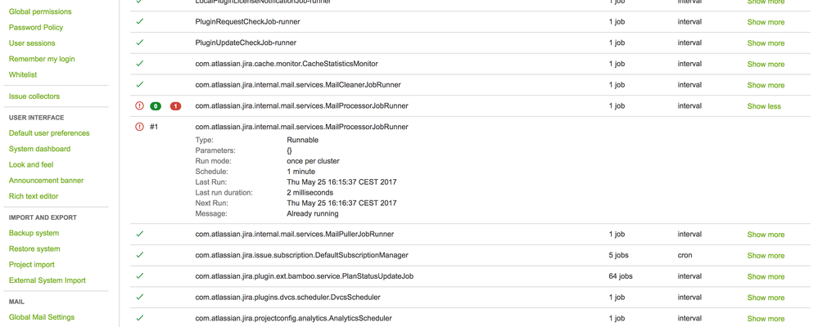Viewport: 818px width, 327px height.
Task: Click red error icon beside MailProcessorJobRunner summary row
Action: (x=139, y=105)
